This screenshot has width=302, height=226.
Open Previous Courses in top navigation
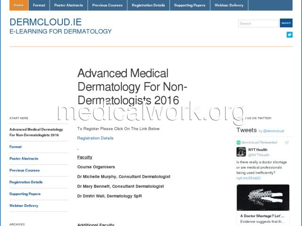[x=108, y=5]
